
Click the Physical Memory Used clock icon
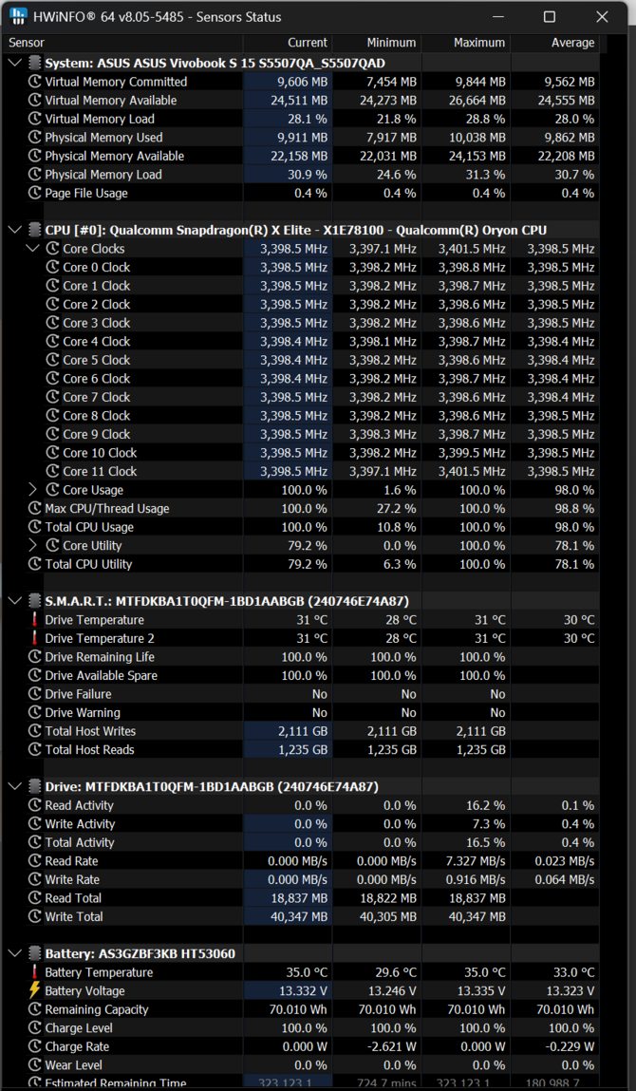click(35, 137)
